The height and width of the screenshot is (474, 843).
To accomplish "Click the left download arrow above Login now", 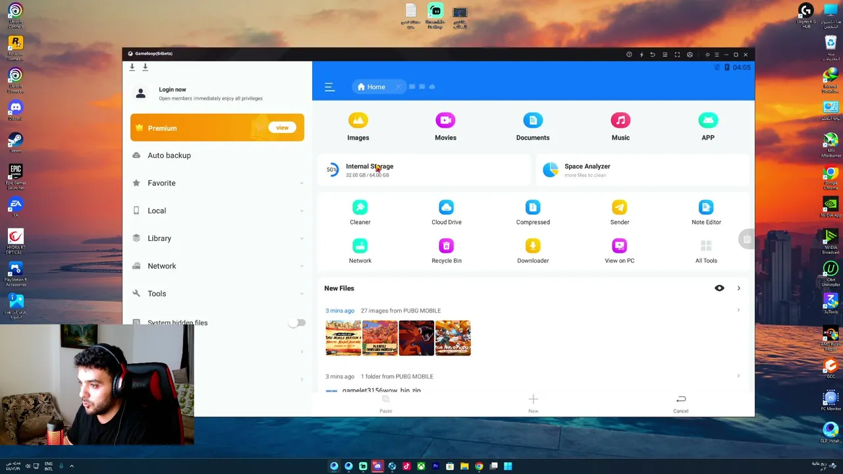I will [132, 67].
